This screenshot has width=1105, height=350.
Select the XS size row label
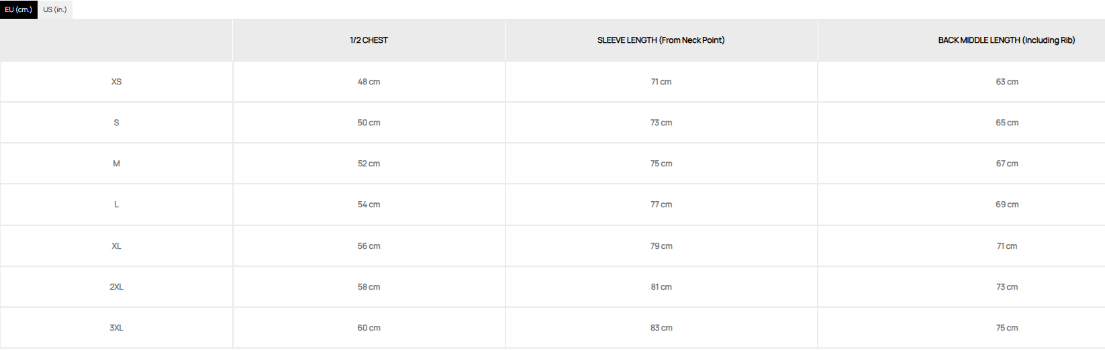pyautogui.click(x=116, y=82)
